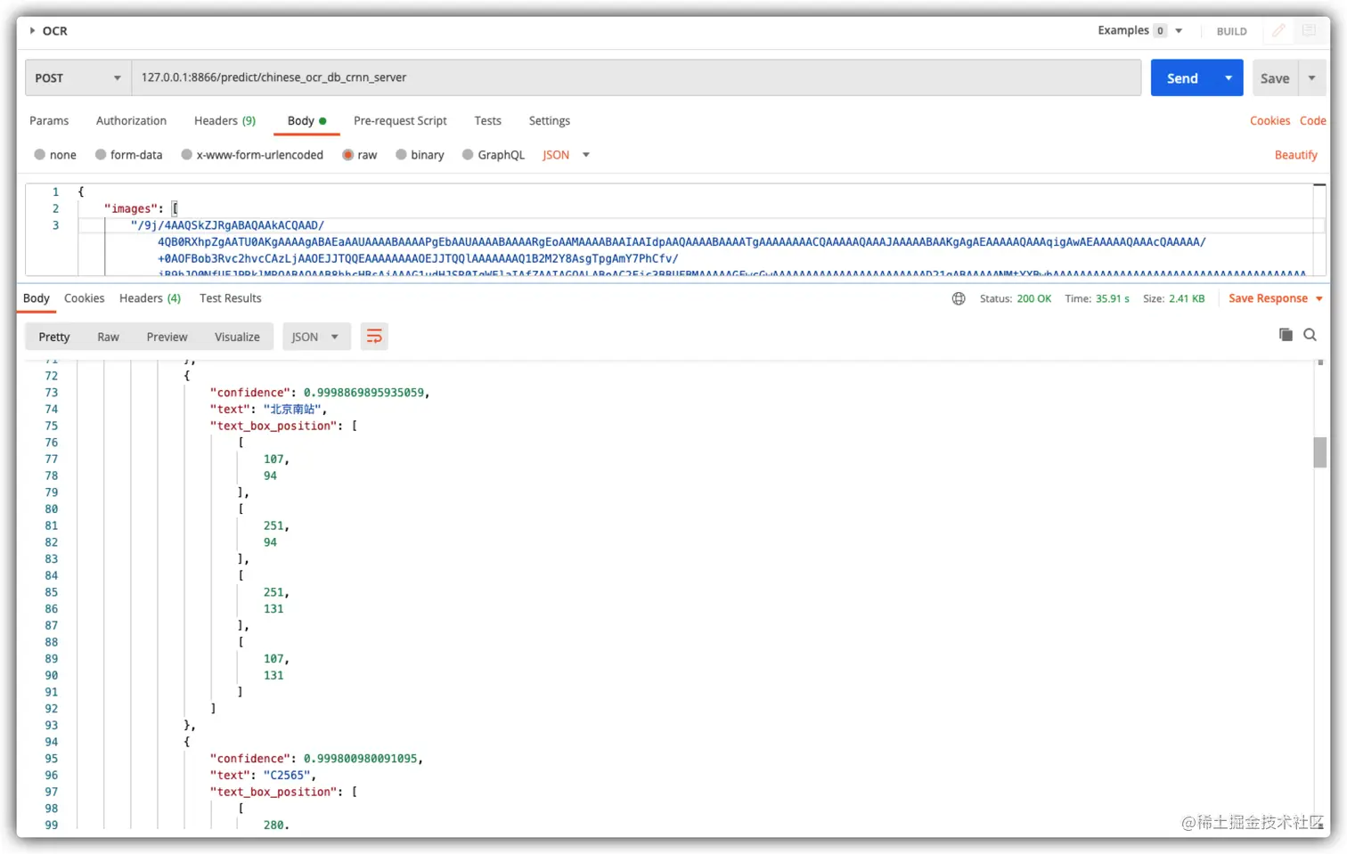The height and width of the screenshot is (854, 1347).
Task: Click the BUILD mode label
Action: coord(1231,31)
